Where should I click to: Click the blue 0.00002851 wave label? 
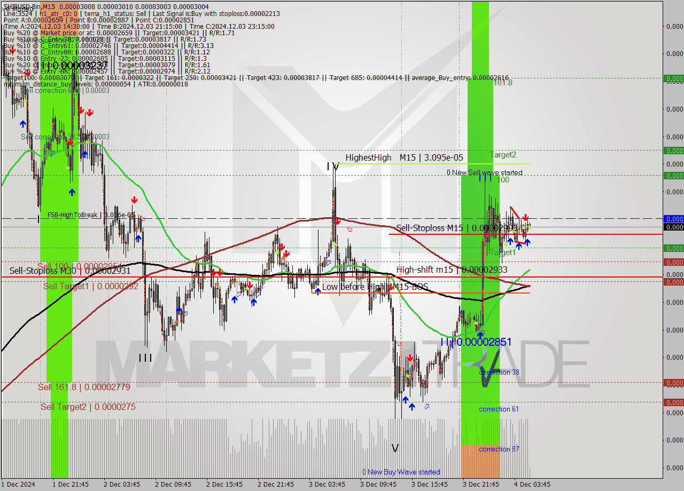click(476, 342)
